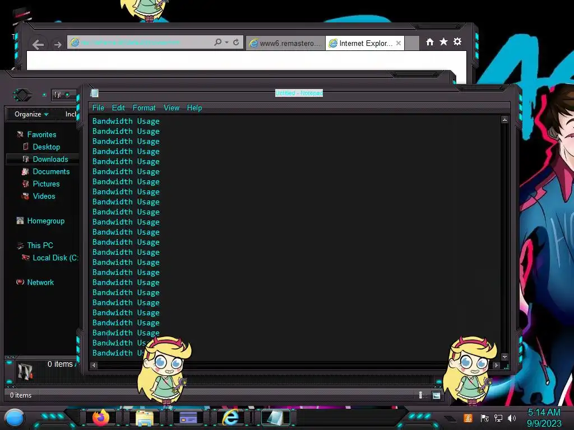Image resolution: width=574 pixels, height=430 pixels.
Task: Click Notepad's horizontal scrollbar left arrow
Action: coord(94,365)
